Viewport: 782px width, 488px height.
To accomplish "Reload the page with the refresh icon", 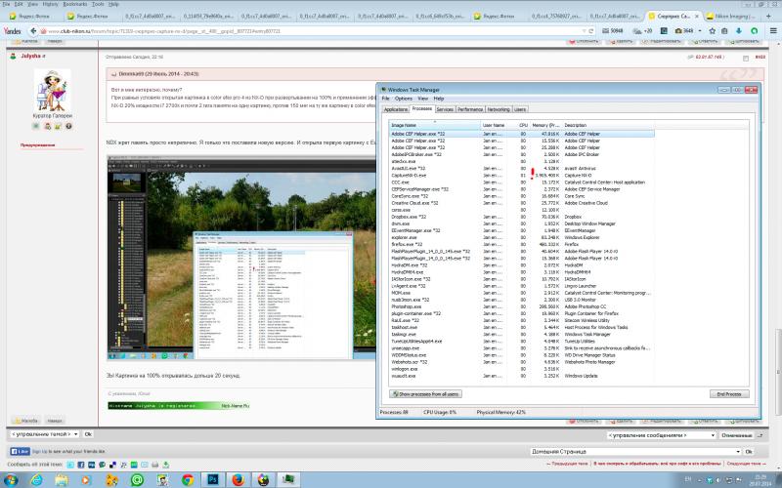I will pos(591,31).
